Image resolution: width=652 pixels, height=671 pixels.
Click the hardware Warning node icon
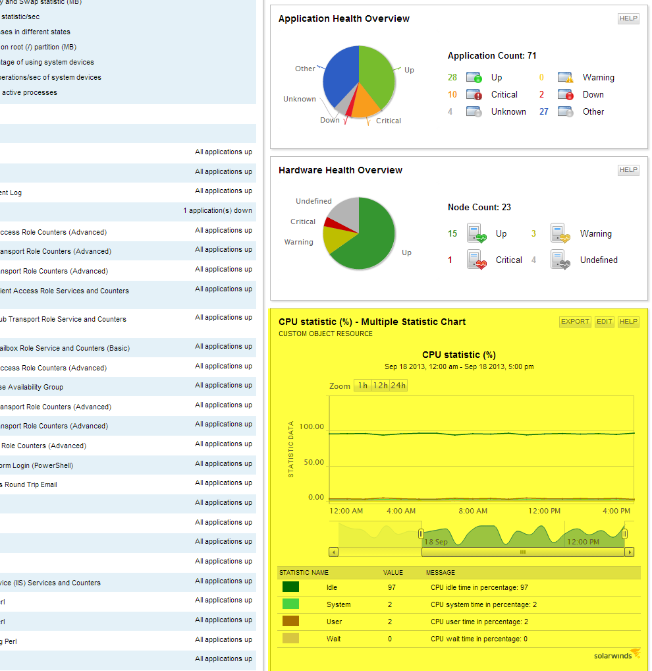tap(560, 233)
